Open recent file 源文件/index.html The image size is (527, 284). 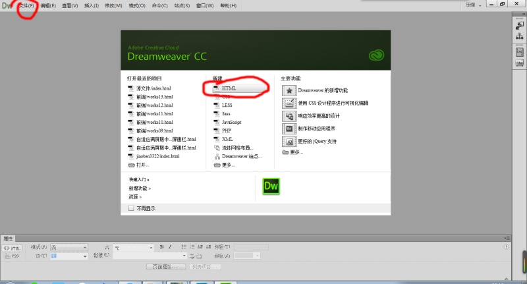[153, 88]
